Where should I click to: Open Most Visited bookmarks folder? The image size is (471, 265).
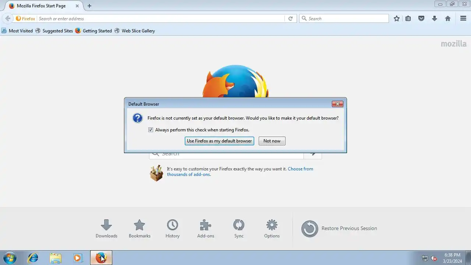click(17, 31)
